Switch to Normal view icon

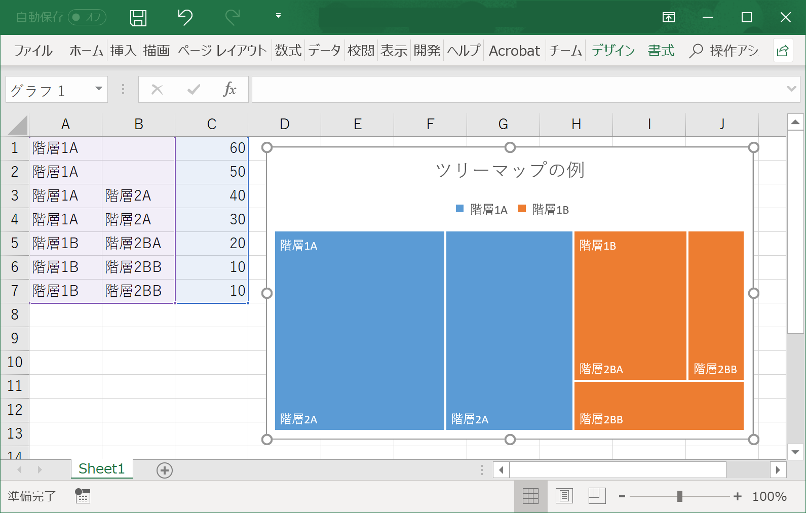530,496
